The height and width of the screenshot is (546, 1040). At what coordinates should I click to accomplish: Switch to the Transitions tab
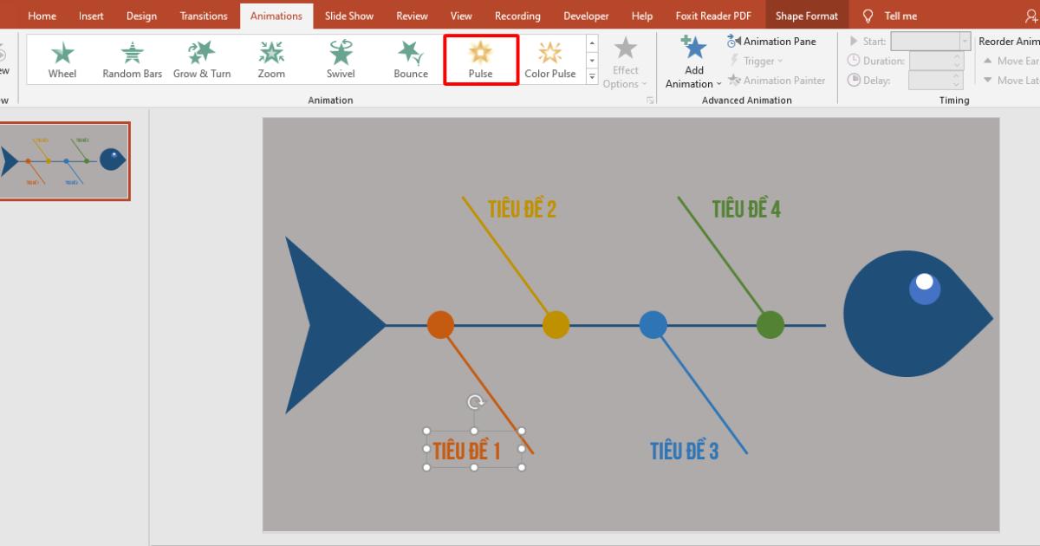204,15
